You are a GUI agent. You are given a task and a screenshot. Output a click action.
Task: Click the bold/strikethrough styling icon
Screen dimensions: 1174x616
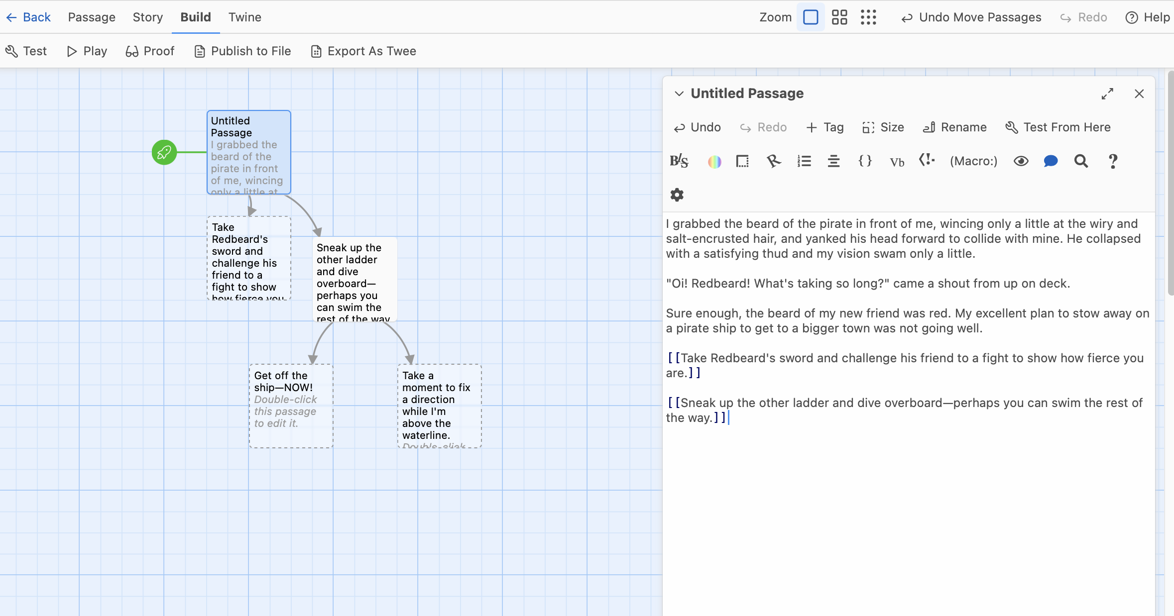coord(679,161)
